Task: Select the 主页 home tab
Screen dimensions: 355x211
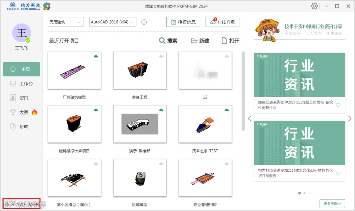Action: point(21,69)
